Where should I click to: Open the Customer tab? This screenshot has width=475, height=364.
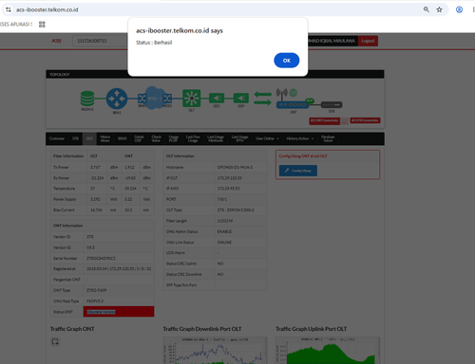(x=57, y=138)
